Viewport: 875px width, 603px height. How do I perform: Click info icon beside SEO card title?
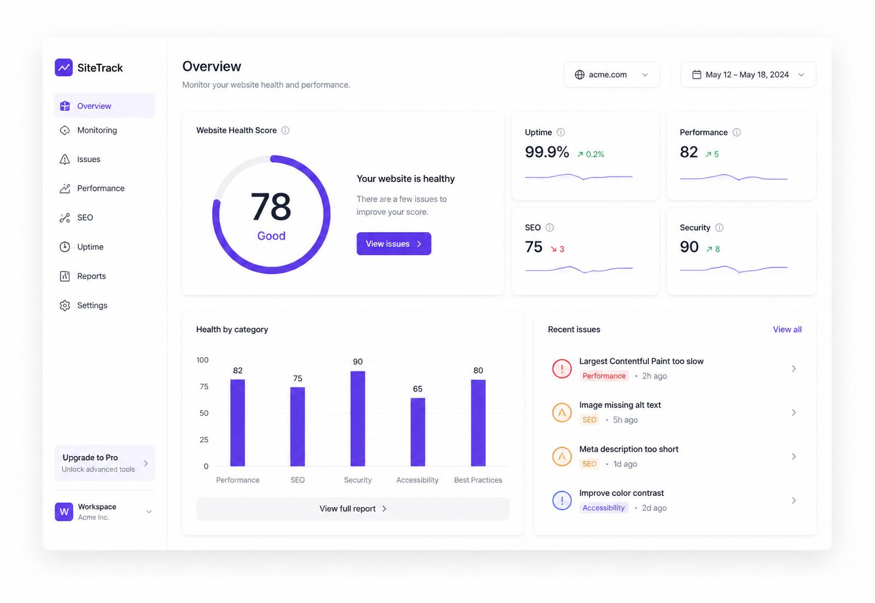pyautogui.click(x=550, y=227)
